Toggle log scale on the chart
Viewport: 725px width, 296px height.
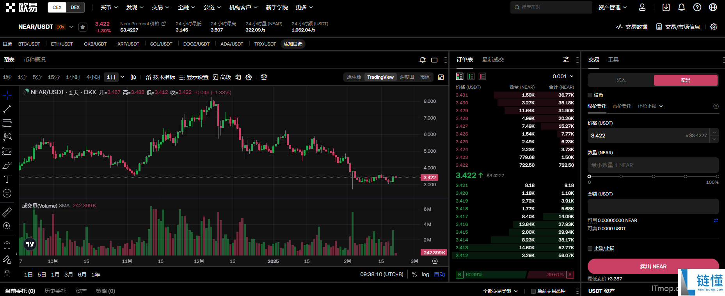[x=425, y=274]
